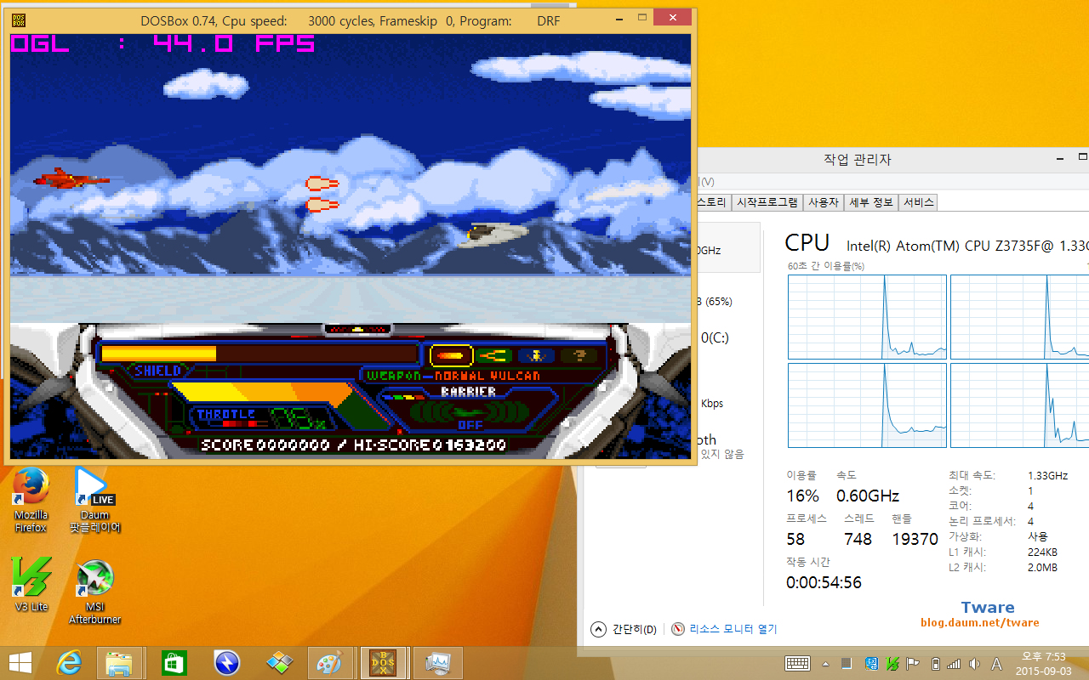
Task: Open the touch keyboard tray icon
Action: (x=797, y=663)
